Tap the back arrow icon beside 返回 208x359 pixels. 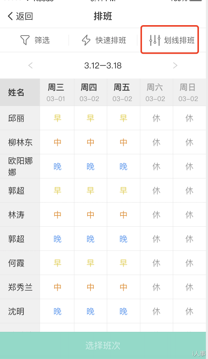click(x=10, y=16)
